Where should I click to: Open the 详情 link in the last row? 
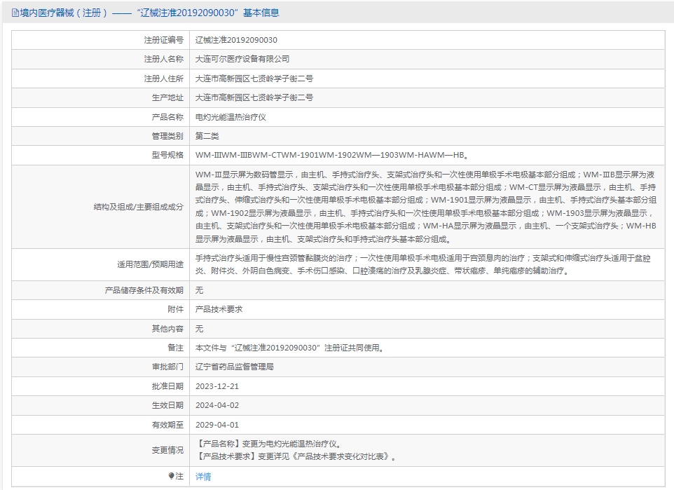[202, 477]
